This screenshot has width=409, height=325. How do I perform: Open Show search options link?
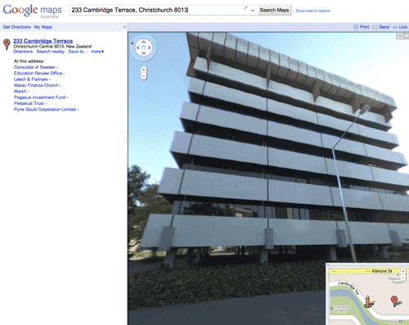coord(312,11)
